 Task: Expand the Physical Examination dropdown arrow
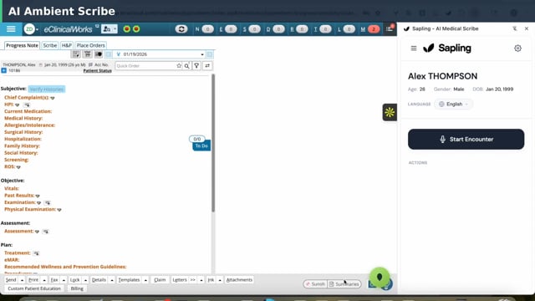pos(59,210)
